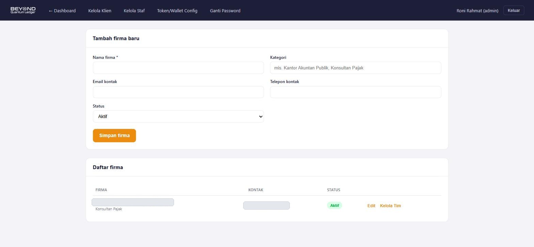Screen dimensions: 534x247
Task: Click Konsultan Pajak category text
Action: 109,209
